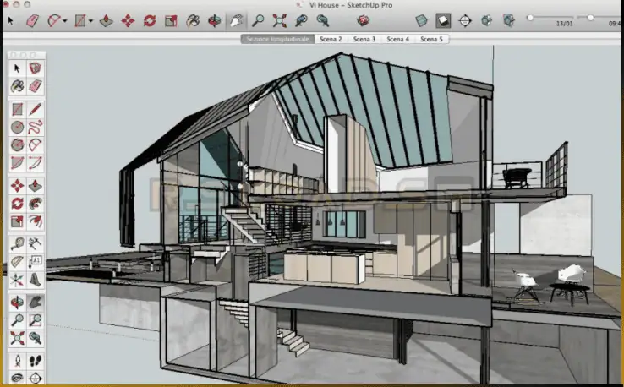Pick the Scale tool in top toolbar
The width and height of the screenshot is (624, 387).
[171, 20]
